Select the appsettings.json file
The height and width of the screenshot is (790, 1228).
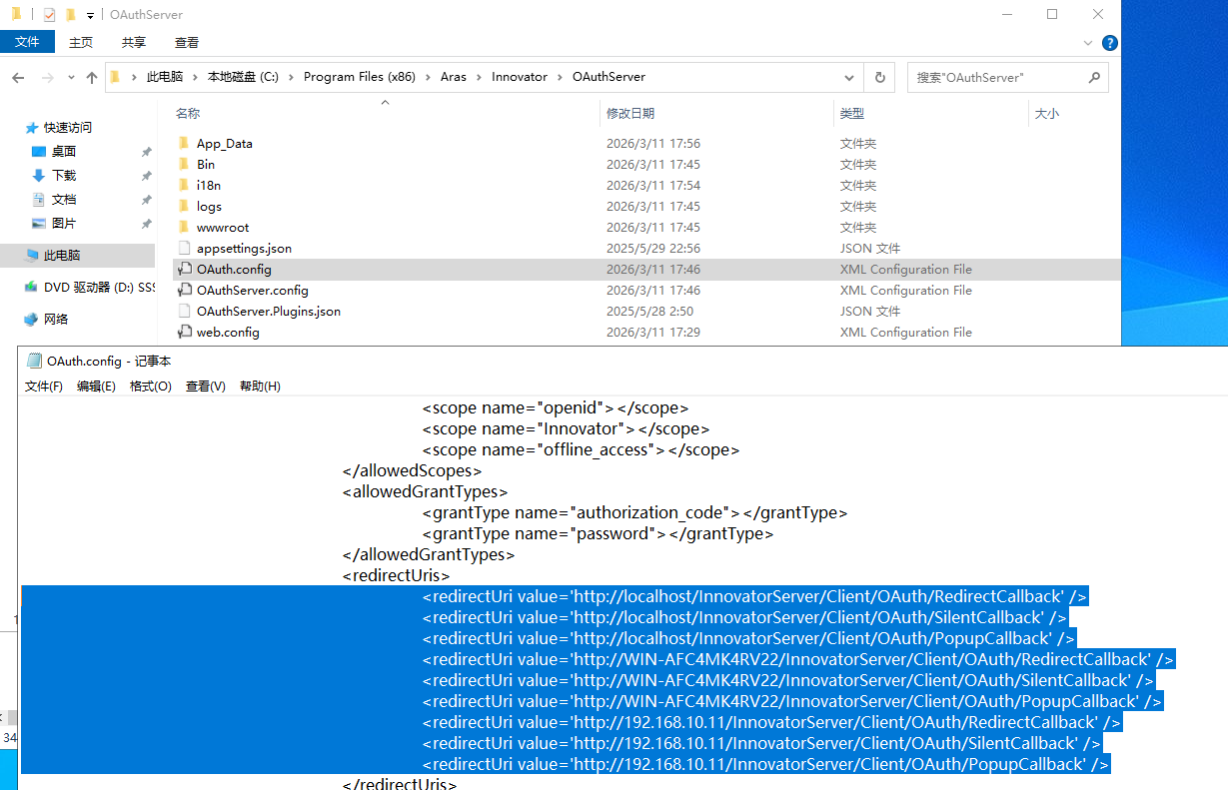(244, 249)
